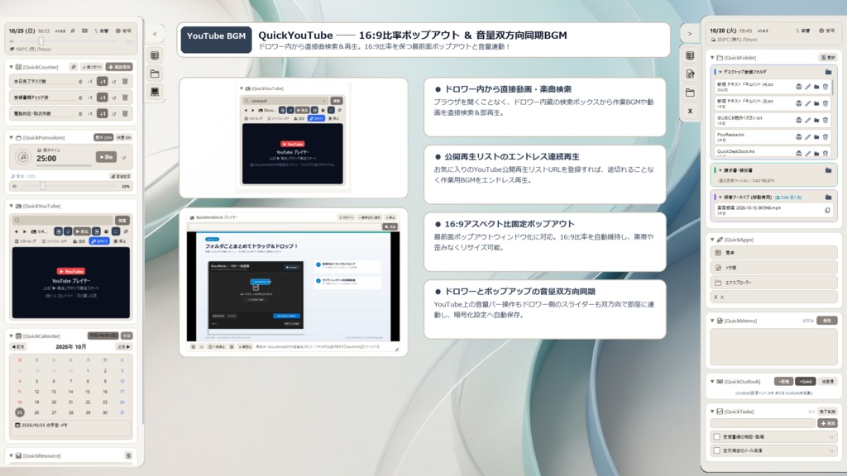Select October 15 in QuickCalendar
Image resolution: width=847 pixels, height=476 pixels.
(x=88, y=392)
